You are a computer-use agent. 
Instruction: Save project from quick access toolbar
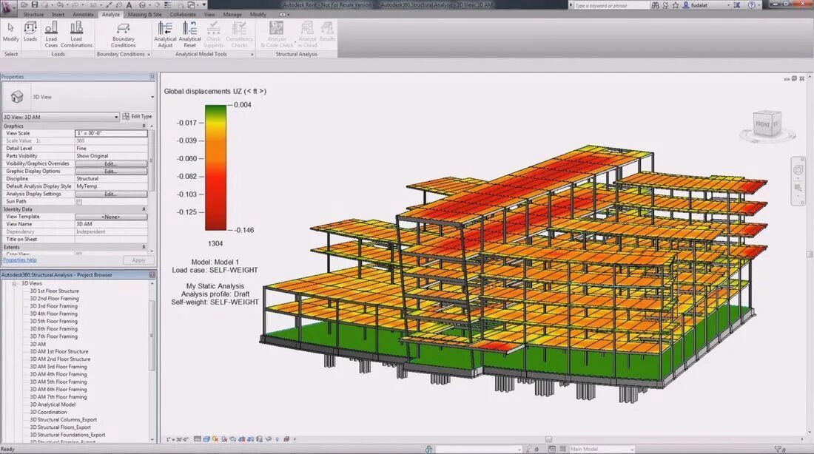34,4
